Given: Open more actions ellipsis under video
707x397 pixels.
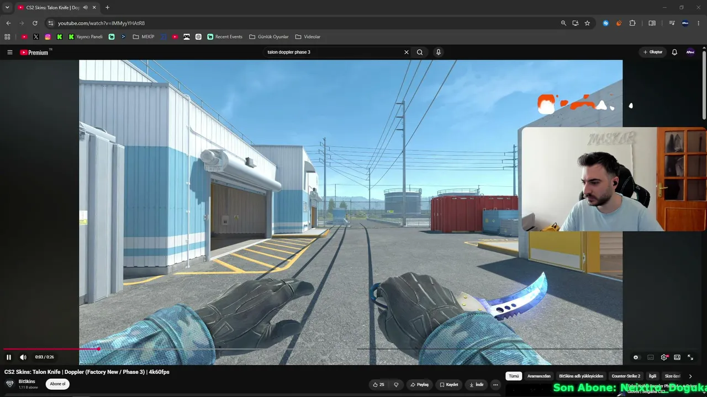Looking at the screenshot, I should pos(495,385).
